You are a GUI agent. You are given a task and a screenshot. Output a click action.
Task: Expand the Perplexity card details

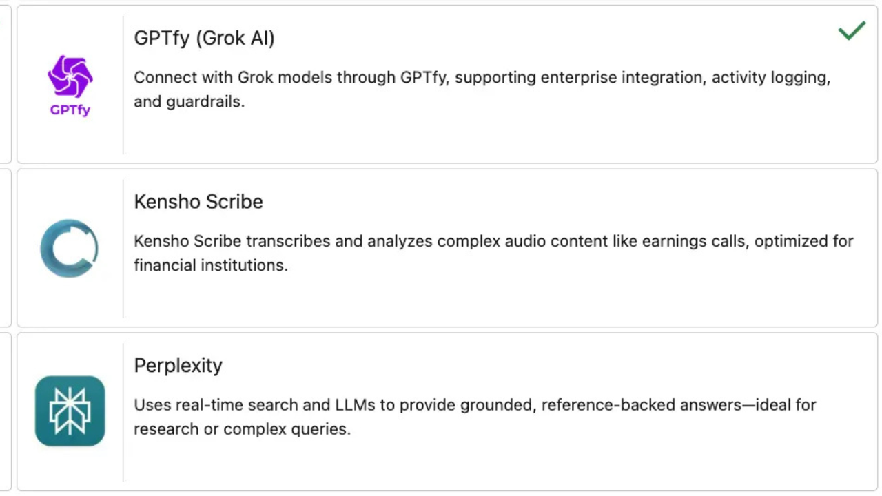click(447, 411)
